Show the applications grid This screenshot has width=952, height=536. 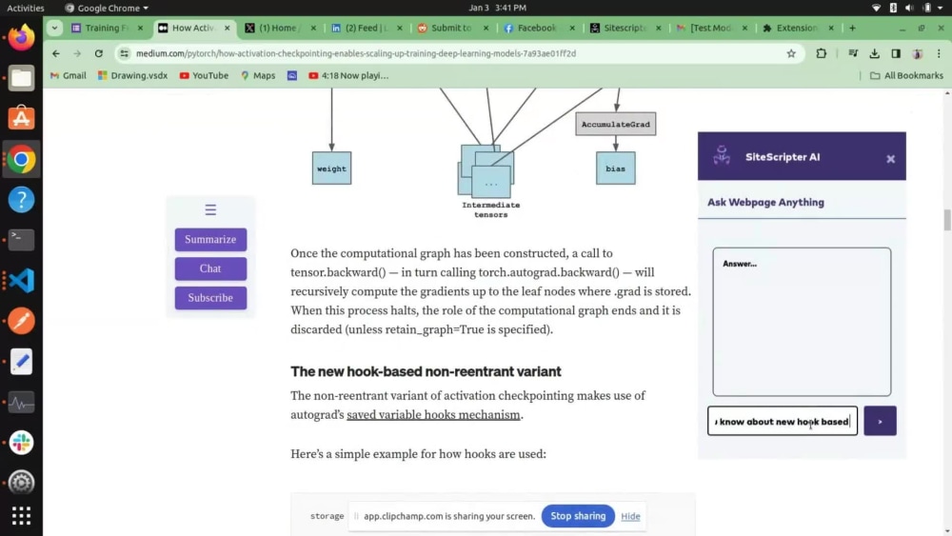[x=21, y=516]
